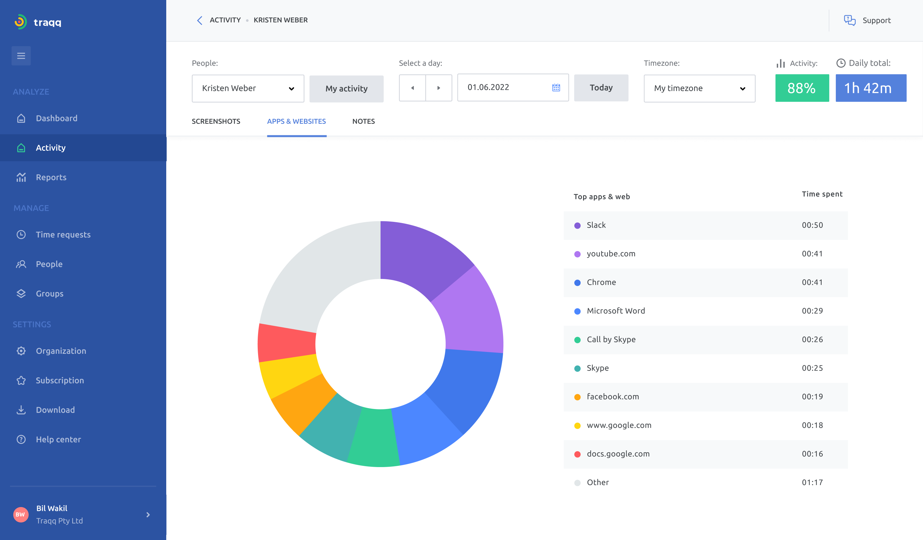The width and height of the screenshot is (923, 540).
Task: Expand the Bil Wakil account chevron
Action: [148, 515]
